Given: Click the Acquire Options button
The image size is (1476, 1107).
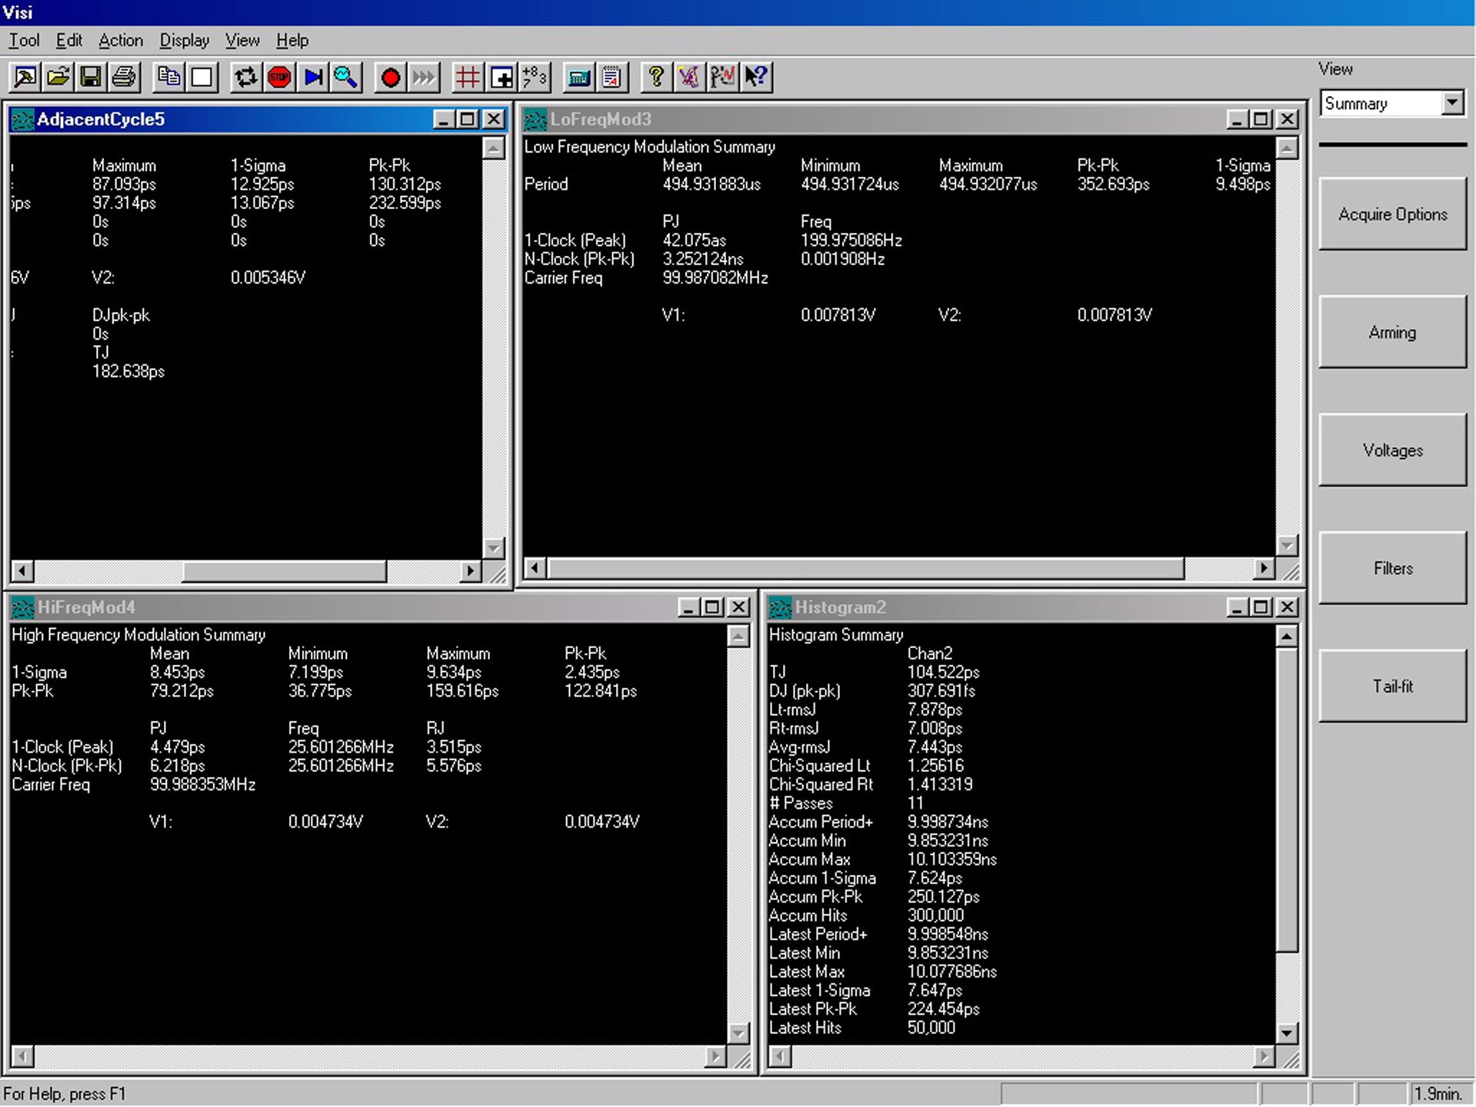Looking at the screenshot, I should click(x=1393, y=214).
